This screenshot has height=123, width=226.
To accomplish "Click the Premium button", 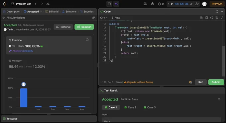I will click(x=217, y=4).
